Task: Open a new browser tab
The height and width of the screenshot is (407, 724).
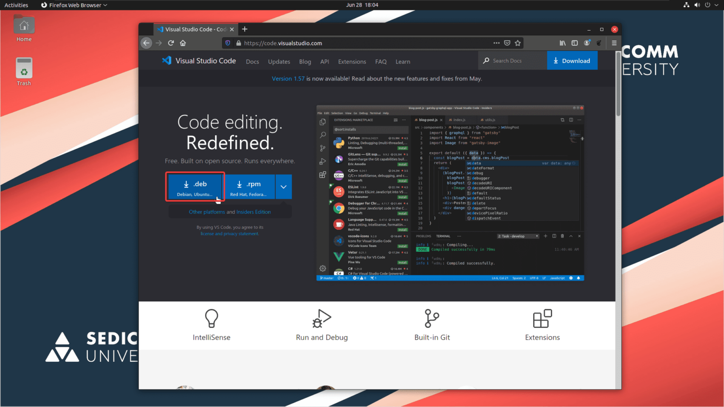Action: [x=245, y=29]
